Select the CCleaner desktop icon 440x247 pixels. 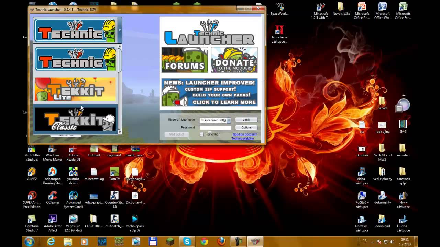53,198
